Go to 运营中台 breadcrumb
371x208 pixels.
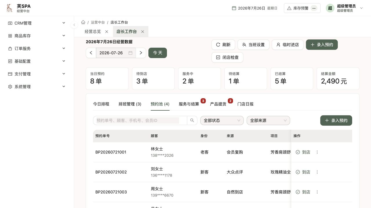98,22
